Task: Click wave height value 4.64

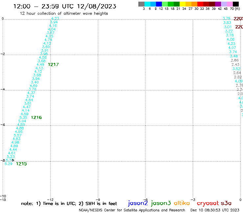Action: pyautogui.click(x=29, y=100)
